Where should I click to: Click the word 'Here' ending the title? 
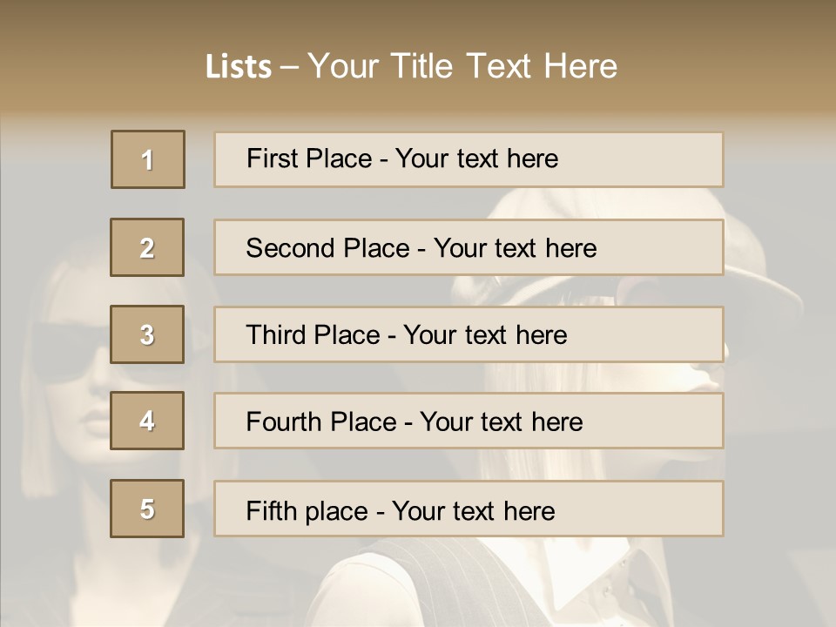[x=581, y=66]
